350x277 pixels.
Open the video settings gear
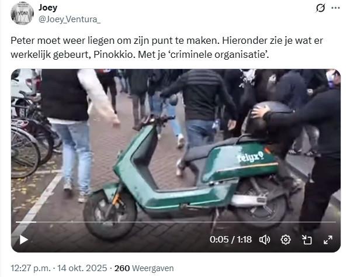click(286, 240)
